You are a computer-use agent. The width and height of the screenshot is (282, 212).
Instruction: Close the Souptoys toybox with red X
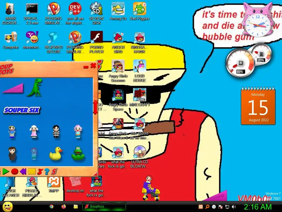pyautogui.click(x=93, y=66)
